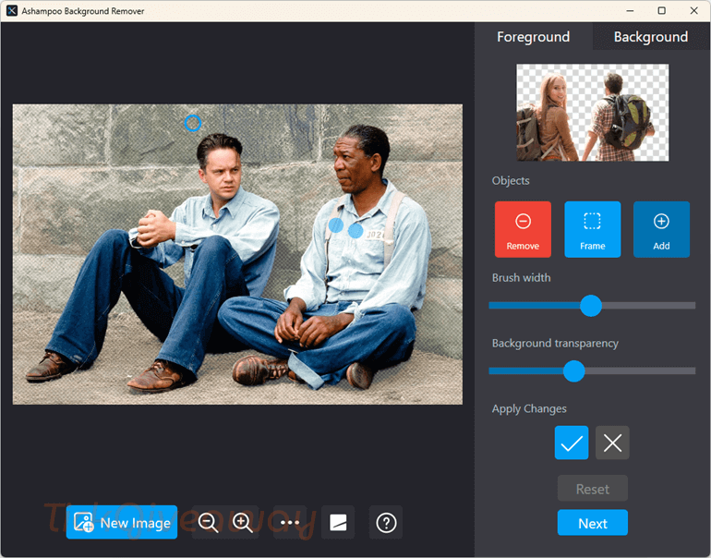Zoom out of the image
The image size is (711, 558).
[208, 522]
